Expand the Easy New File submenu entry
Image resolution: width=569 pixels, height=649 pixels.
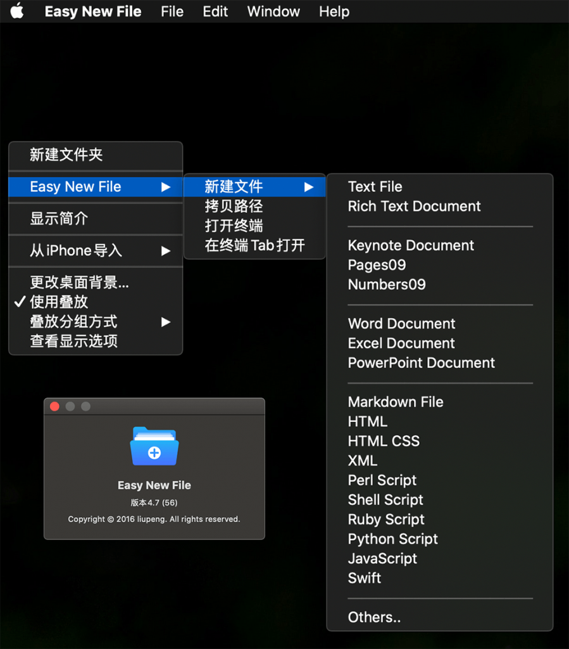[96, 187]
